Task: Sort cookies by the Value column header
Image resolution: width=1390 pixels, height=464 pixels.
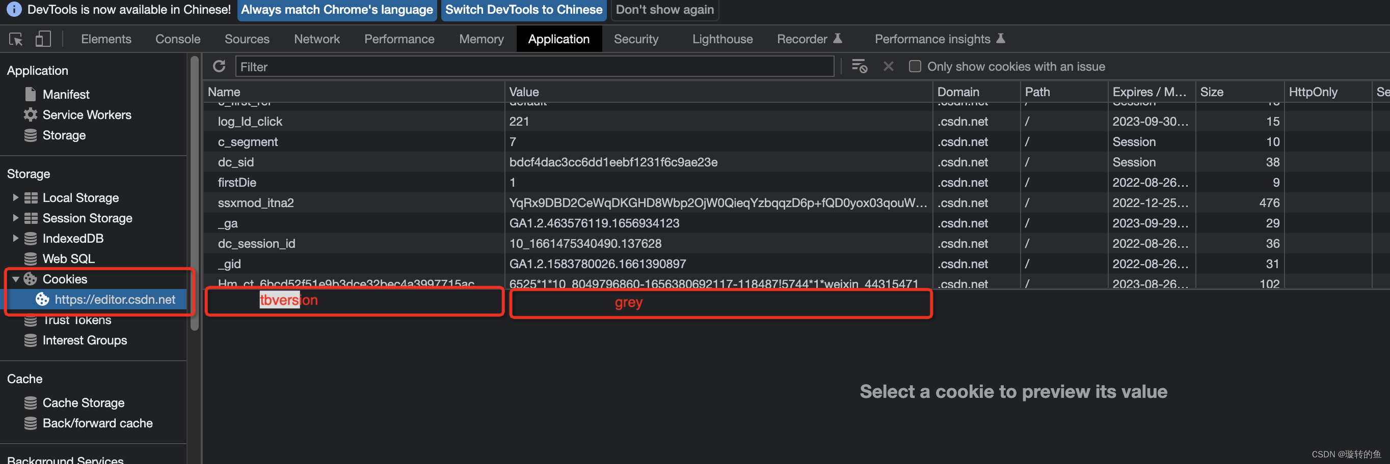Action: coord(718,92)
